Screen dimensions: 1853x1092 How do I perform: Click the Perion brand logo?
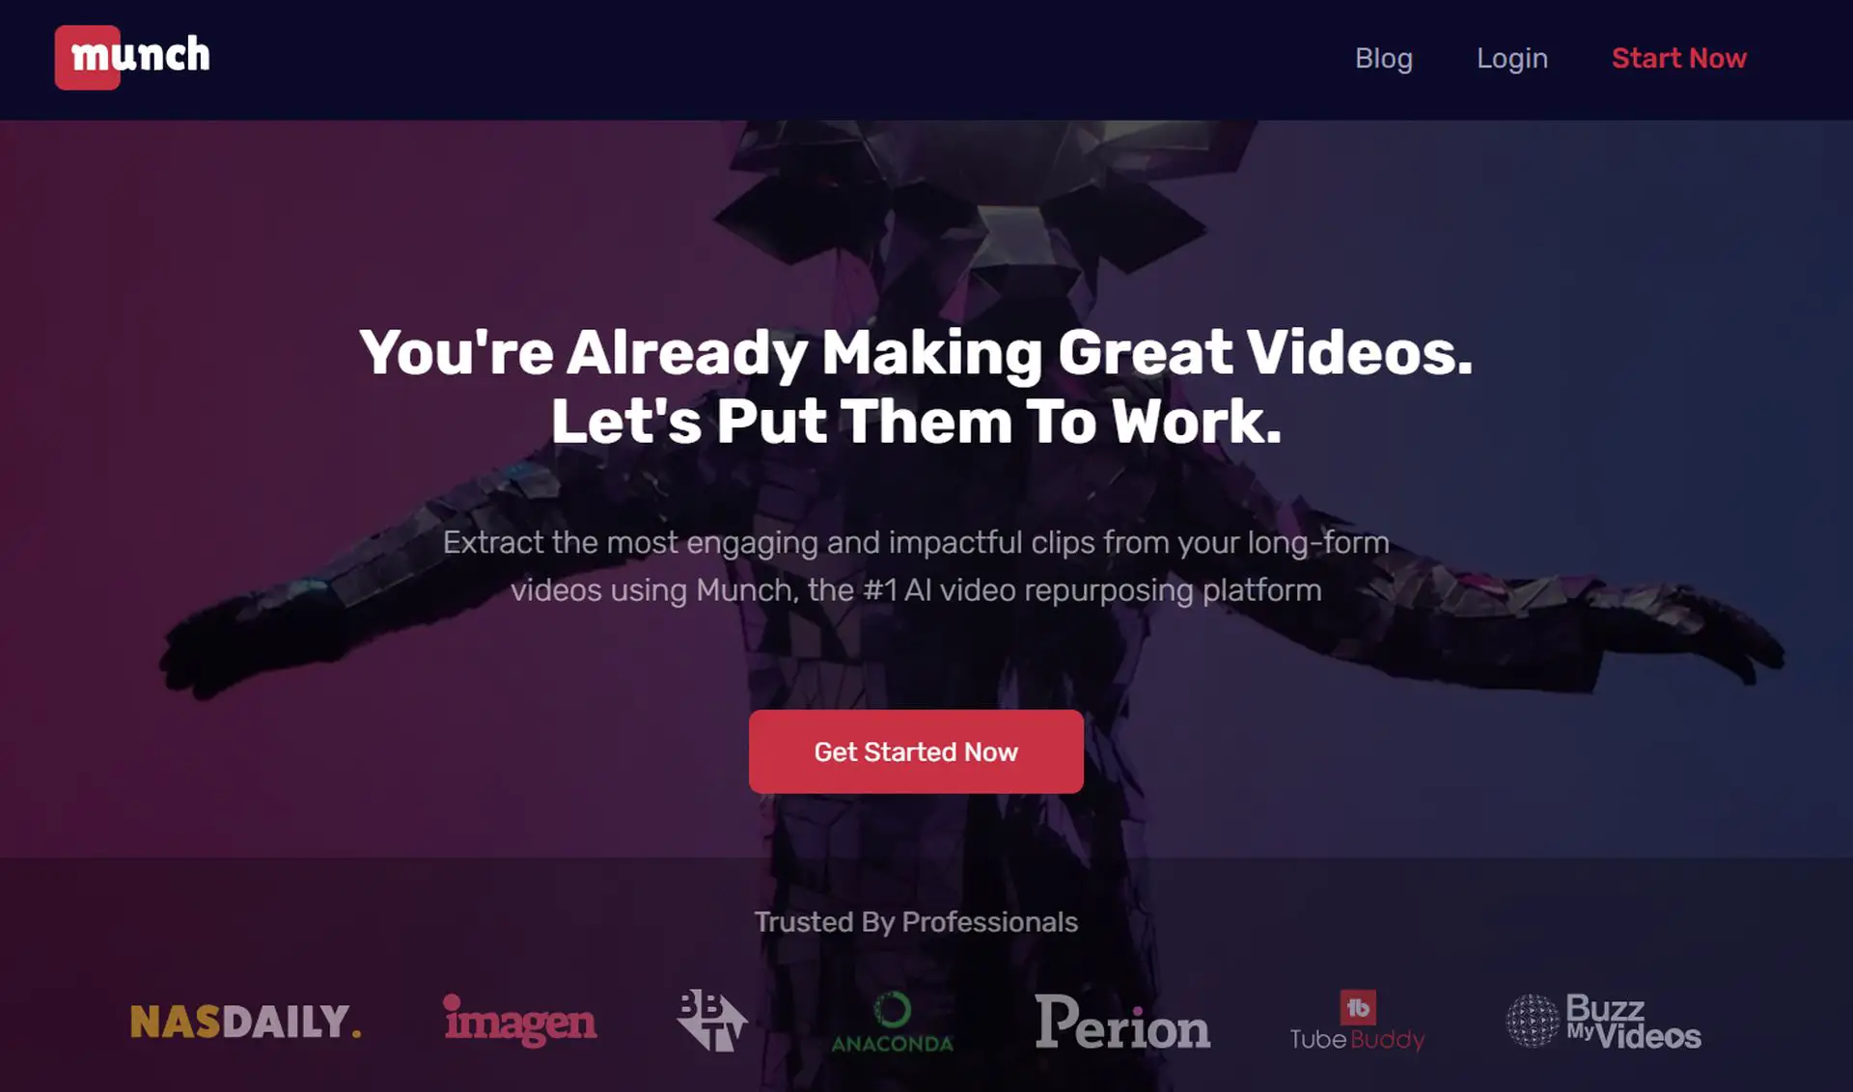(x=1120, y=1022)
